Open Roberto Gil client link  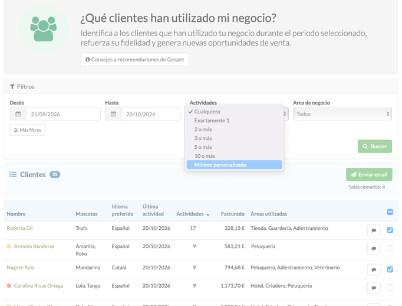point(19,228)
